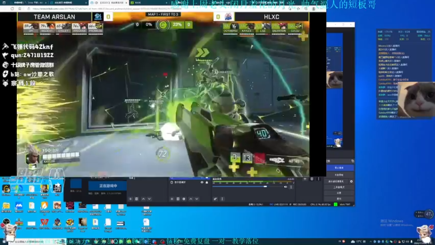Delete selected source with Sources trash icon
Screen dimensions: 435x245
[178, 199]
